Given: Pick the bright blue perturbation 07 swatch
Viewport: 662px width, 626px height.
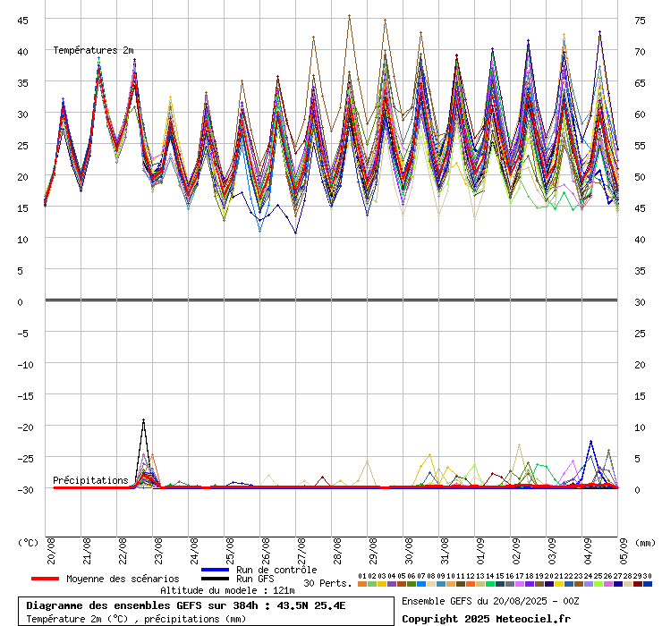Looking at the screenshot, I should click(421, 584).
